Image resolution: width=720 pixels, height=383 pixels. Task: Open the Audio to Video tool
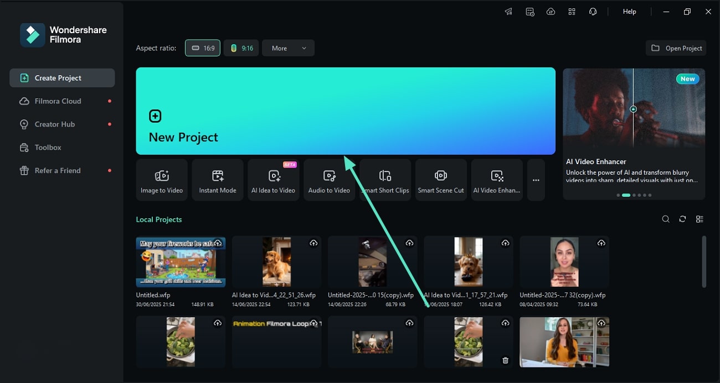point(329,180)
